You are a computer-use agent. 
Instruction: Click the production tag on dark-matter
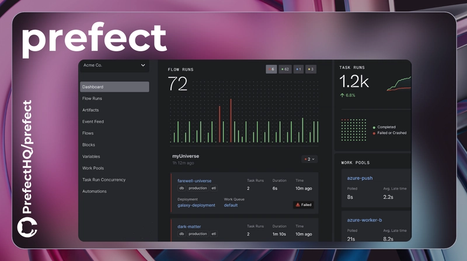click(x=197, y=234)
